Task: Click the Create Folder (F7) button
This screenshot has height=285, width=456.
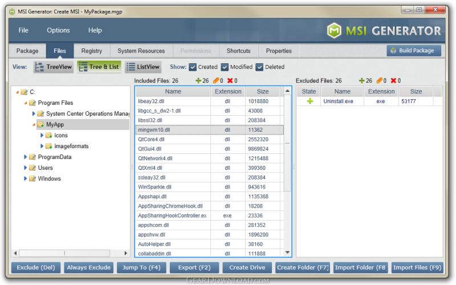Action: click(303, 268)
